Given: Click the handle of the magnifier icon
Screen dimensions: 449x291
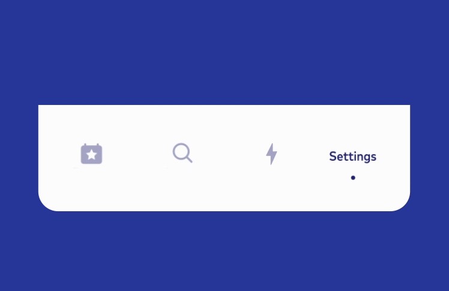Looking at the screenshot, I should click(x=189, y=160).
